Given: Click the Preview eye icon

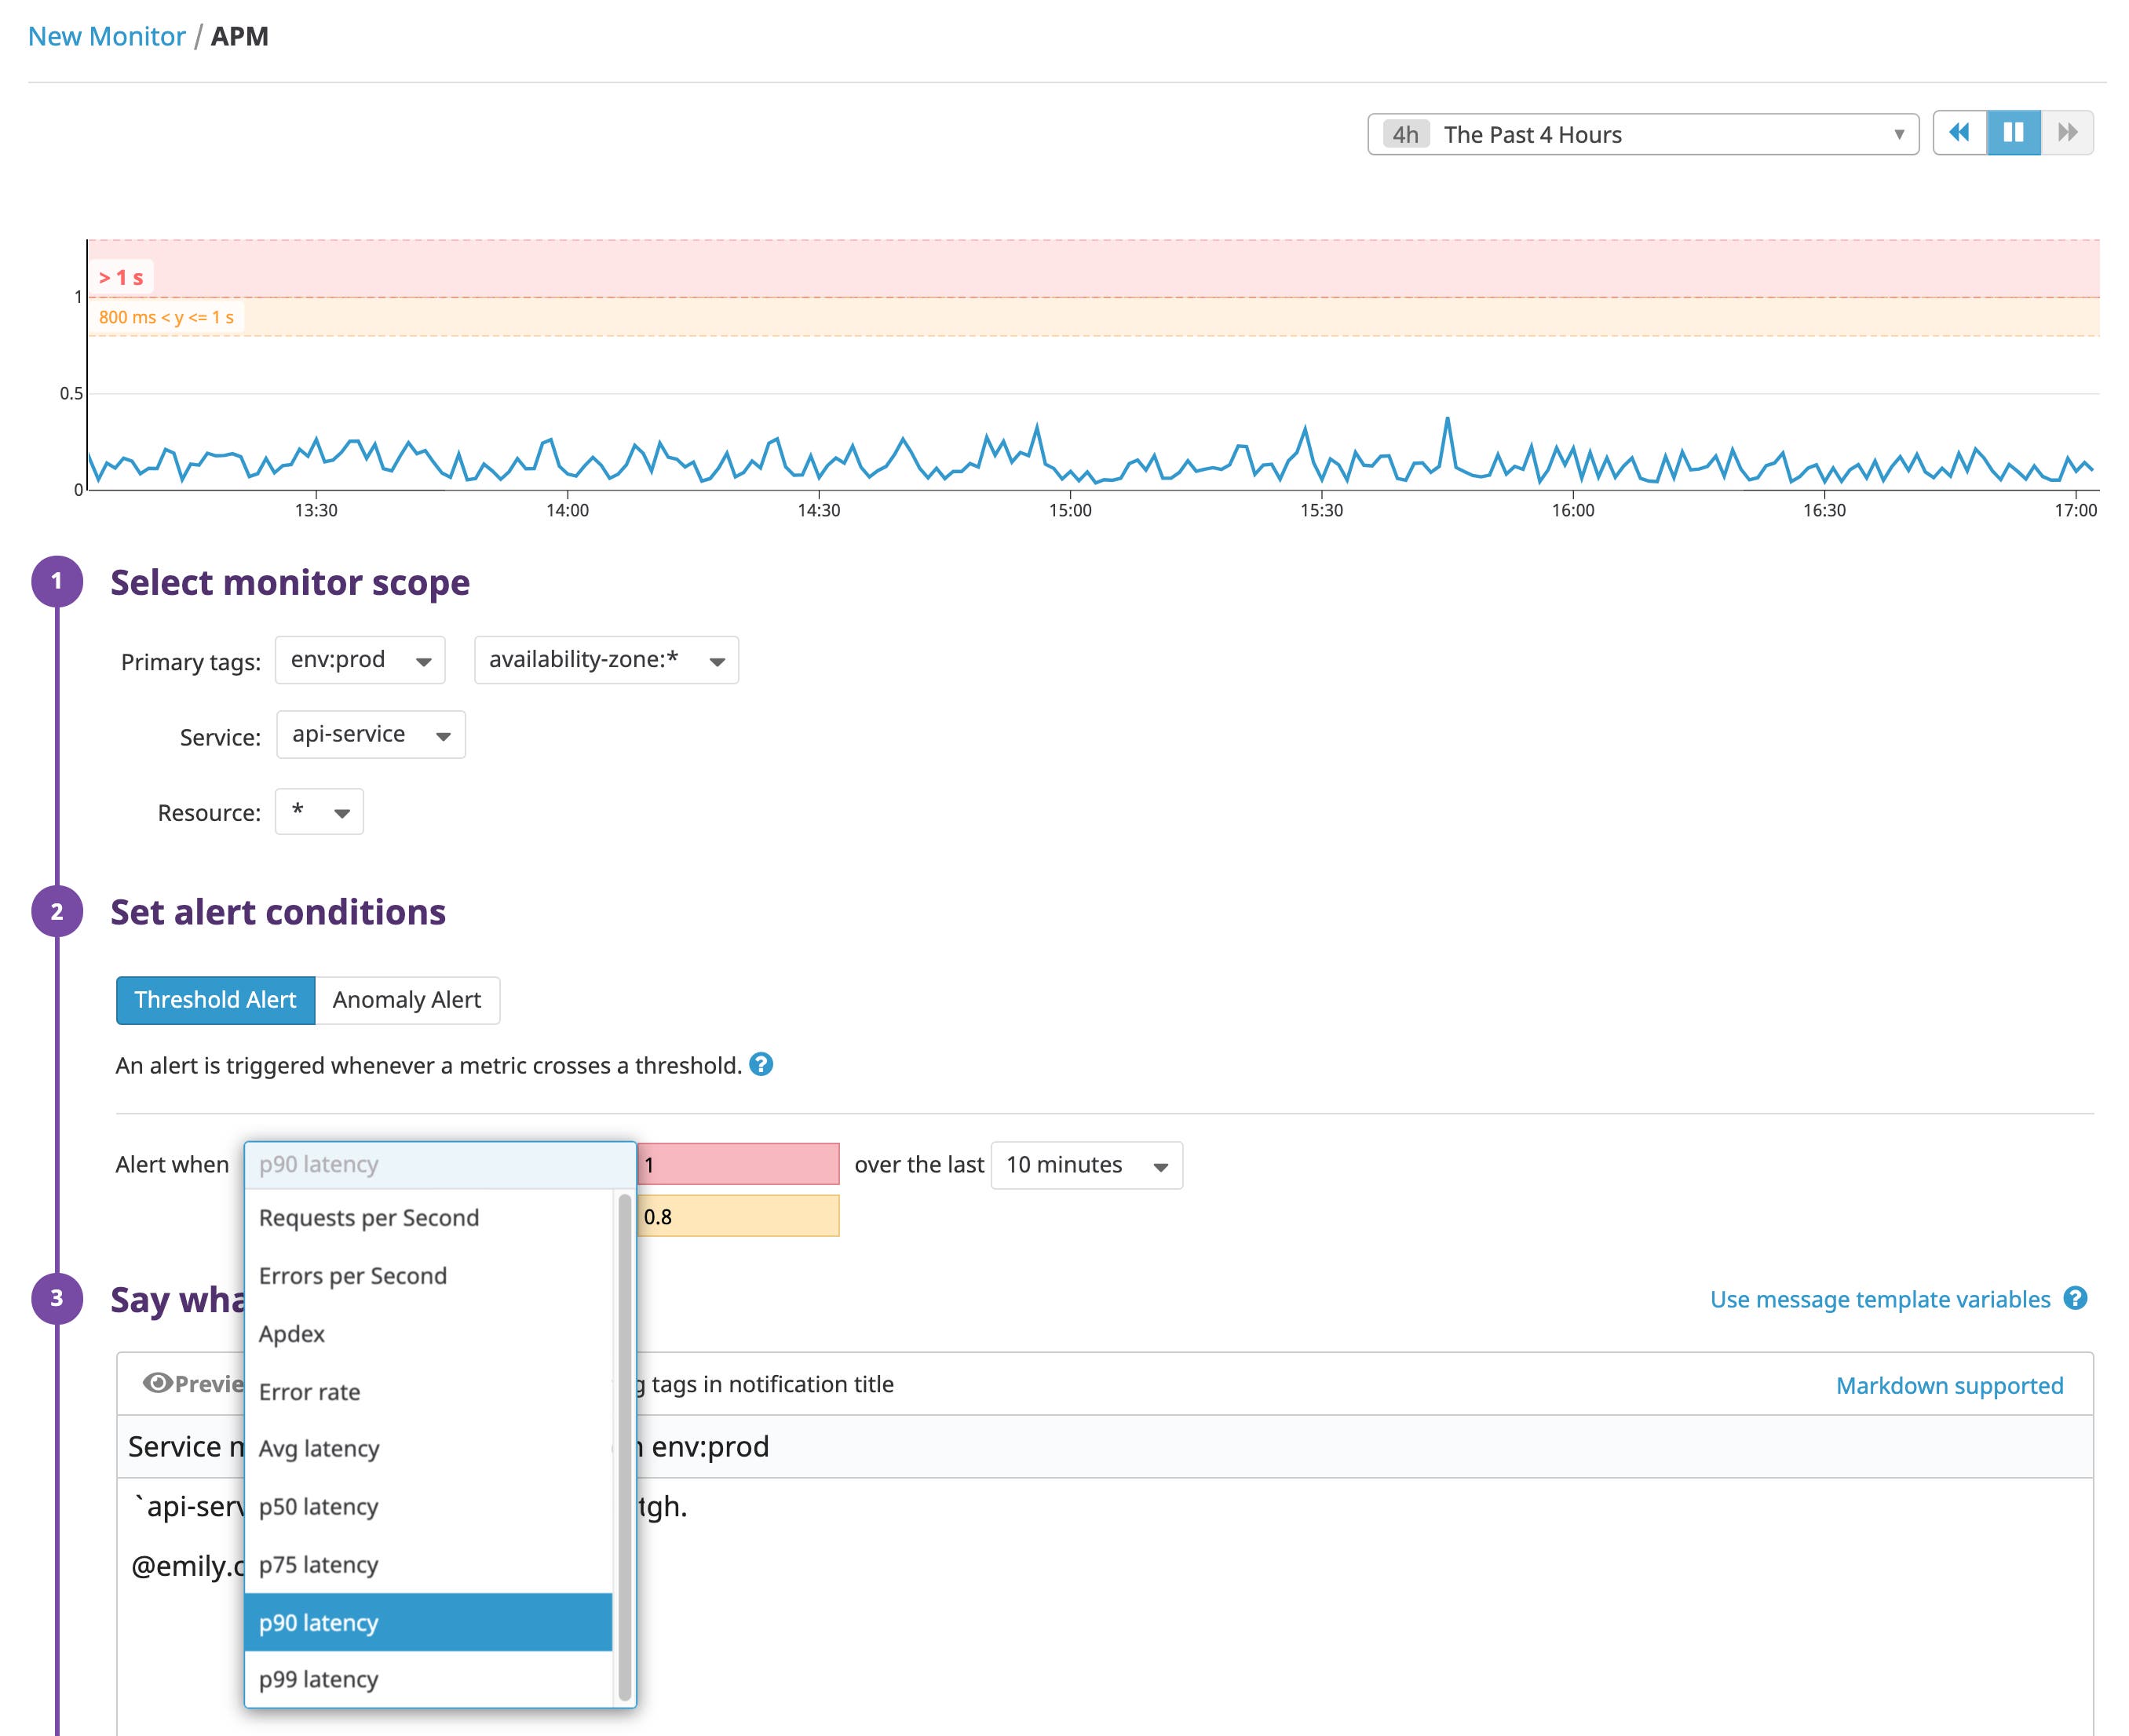Looking at the screenshot, I should 158,1383.
